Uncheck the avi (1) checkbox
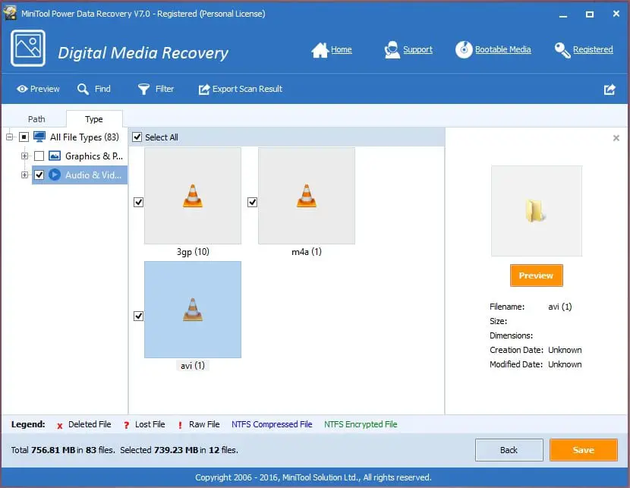The height and width of the screenshot is (488, 630). click(139, 316)
